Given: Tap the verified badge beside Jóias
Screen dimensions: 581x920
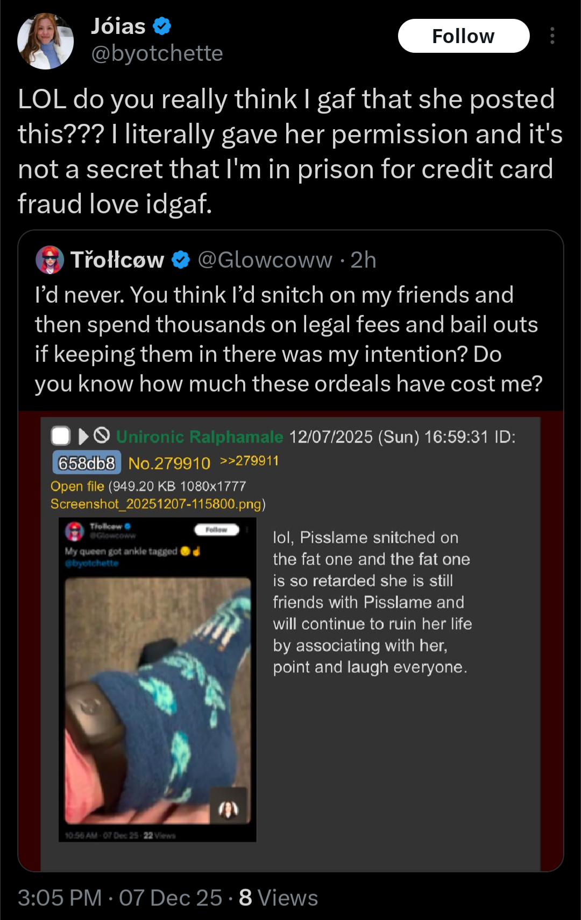Looking at the screenshot, I should click(162, 26).
